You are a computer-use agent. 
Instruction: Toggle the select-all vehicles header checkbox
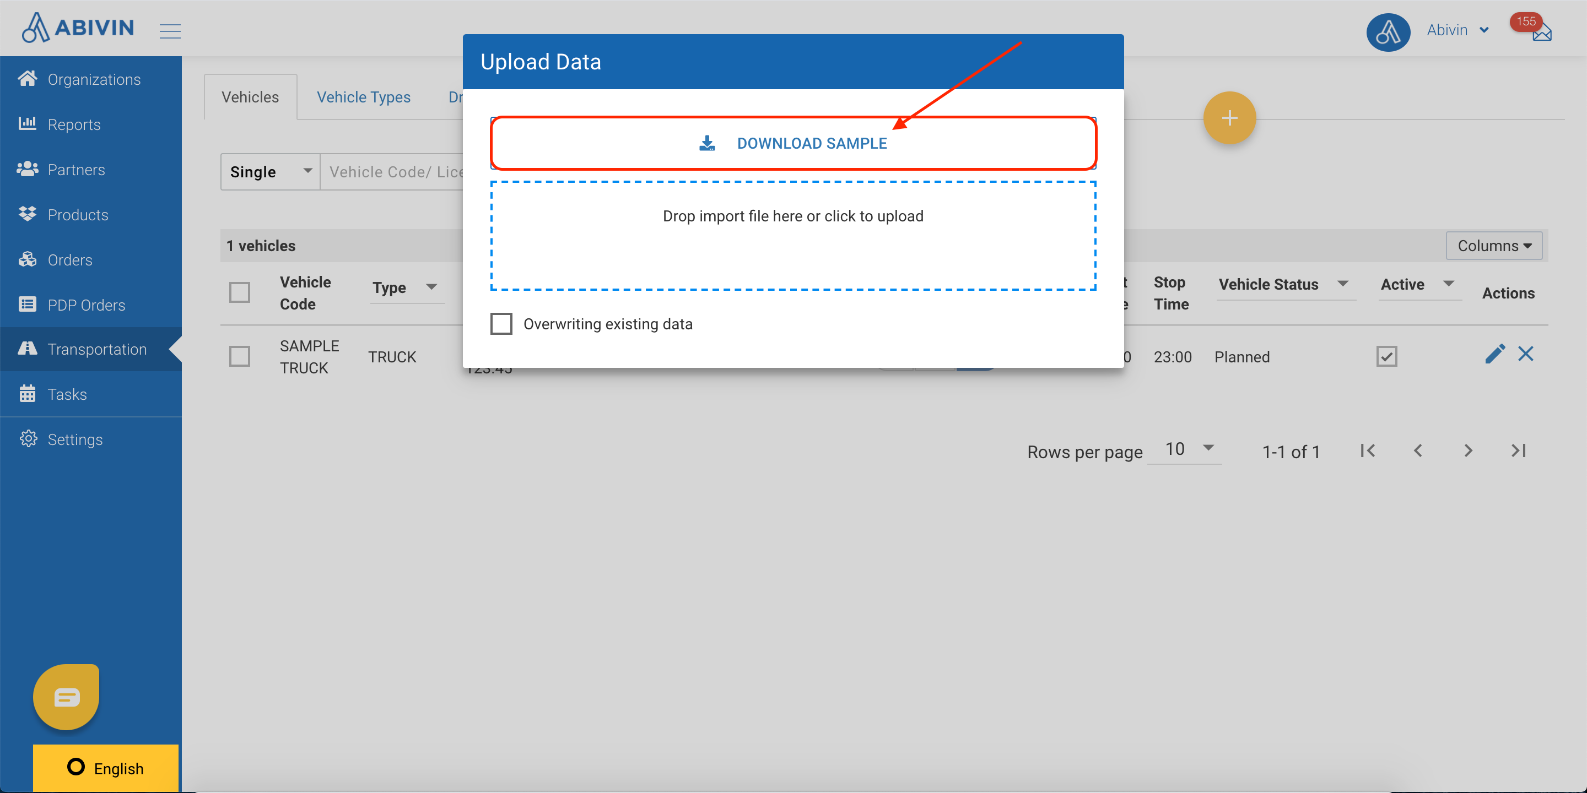[x=240, y=292]
